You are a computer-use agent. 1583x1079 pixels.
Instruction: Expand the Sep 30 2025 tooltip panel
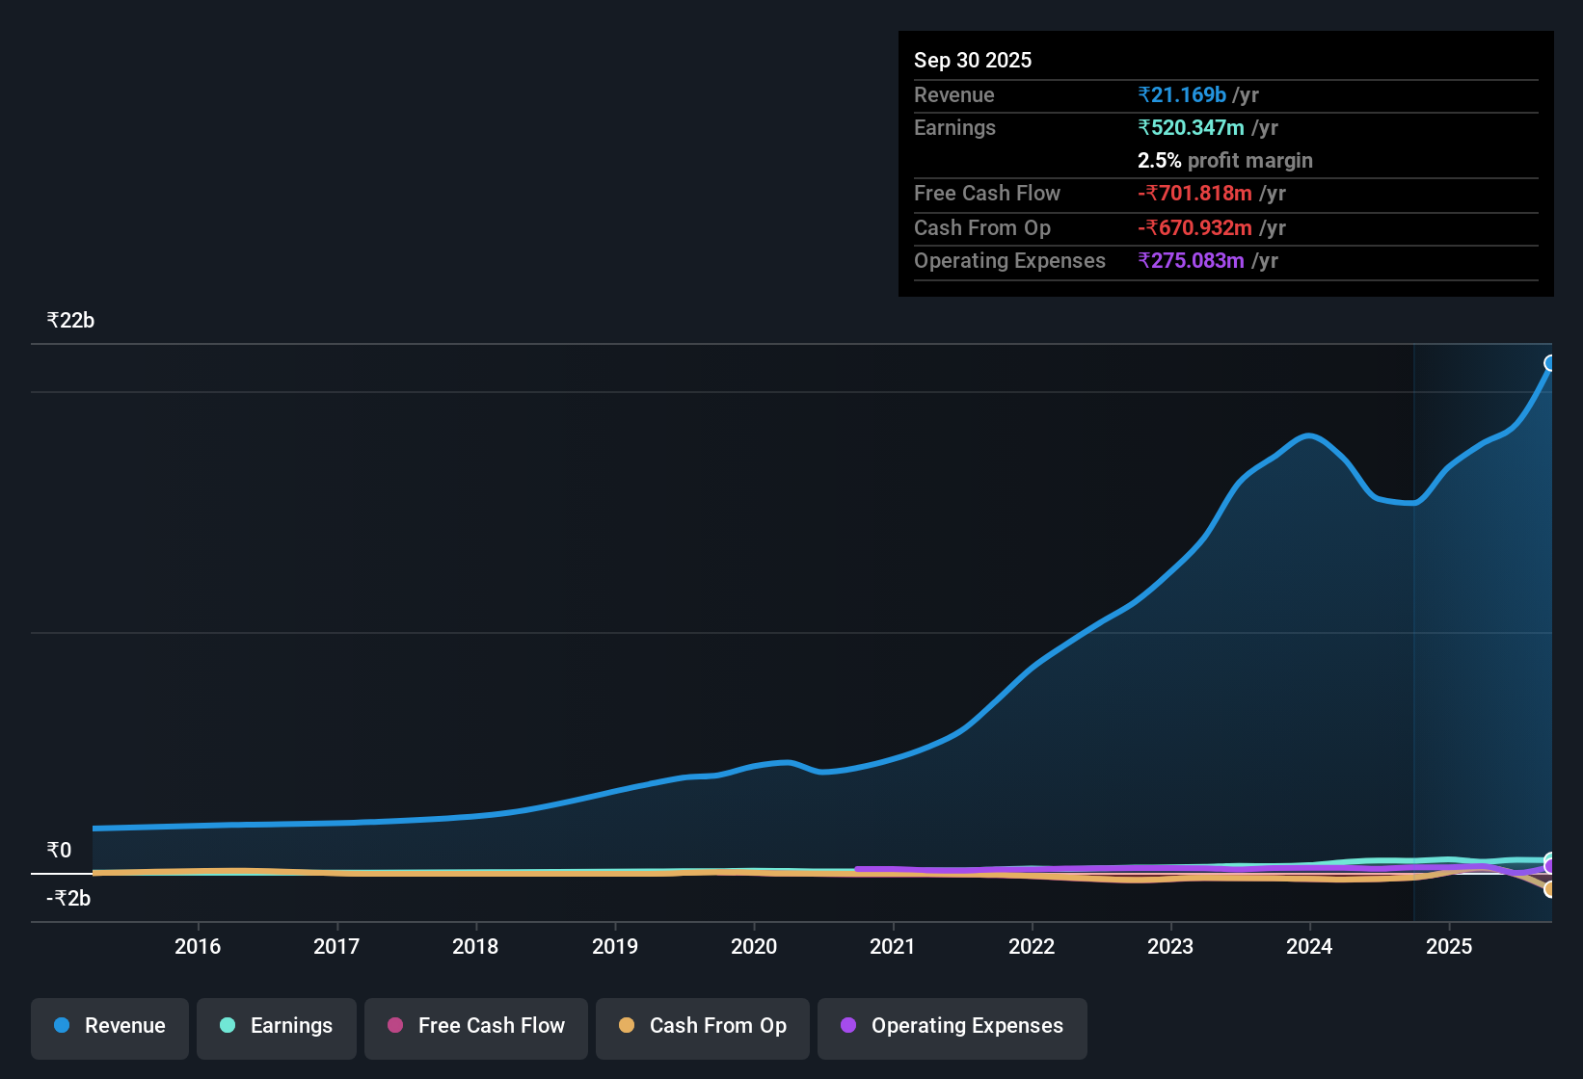point(1224,164)
